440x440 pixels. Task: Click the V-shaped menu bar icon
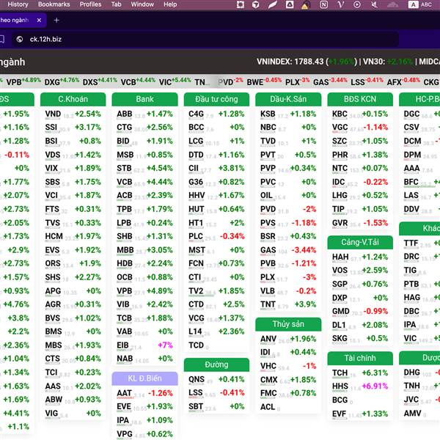pos(341,4)
